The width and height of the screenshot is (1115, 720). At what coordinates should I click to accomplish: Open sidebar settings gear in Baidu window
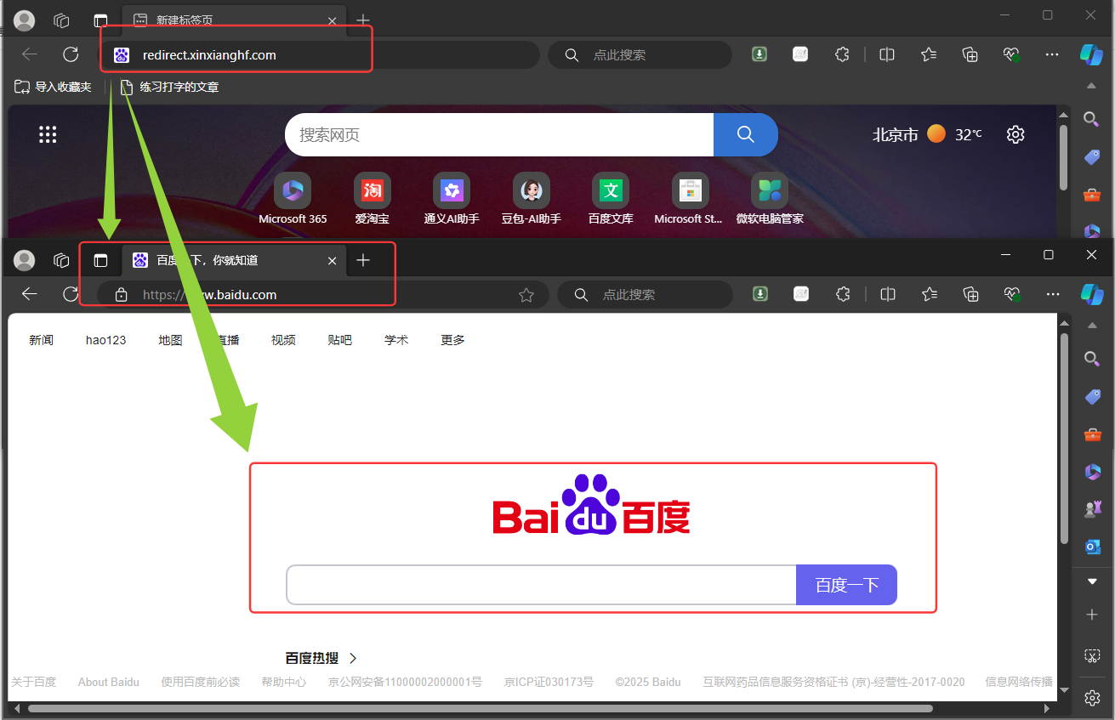(1092, 698)
